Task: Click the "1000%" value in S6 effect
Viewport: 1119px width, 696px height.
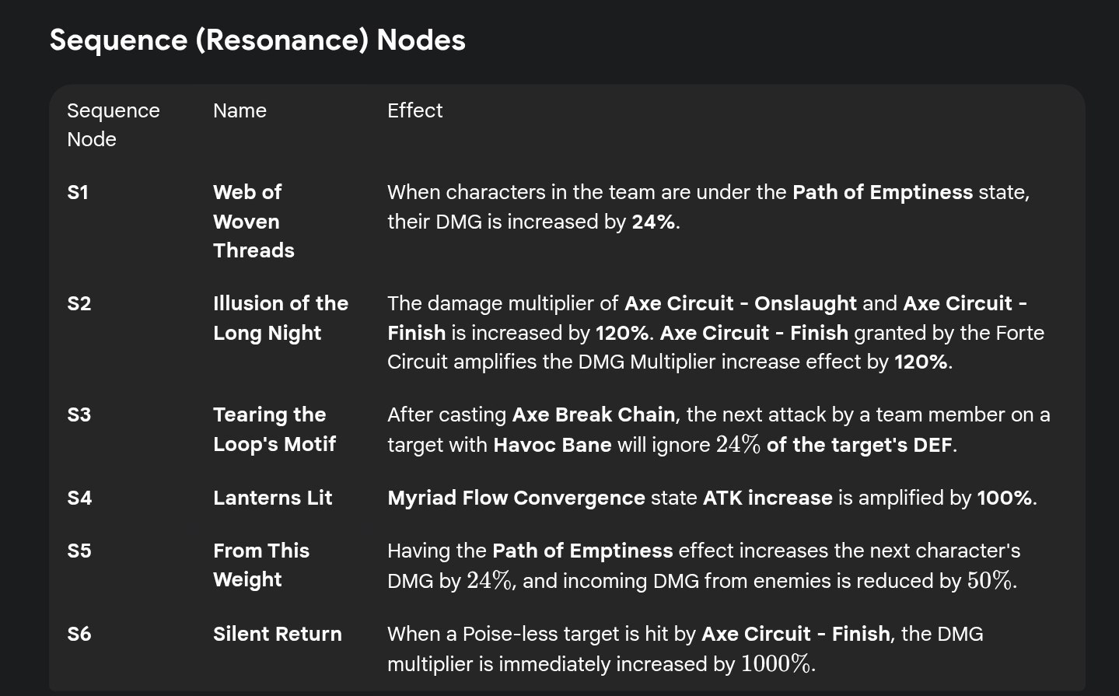Action: (x=775, y=664)
